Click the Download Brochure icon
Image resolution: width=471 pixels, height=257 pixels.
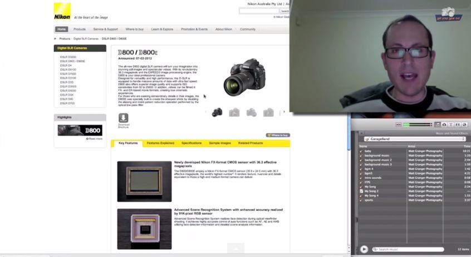click(123, 118)
